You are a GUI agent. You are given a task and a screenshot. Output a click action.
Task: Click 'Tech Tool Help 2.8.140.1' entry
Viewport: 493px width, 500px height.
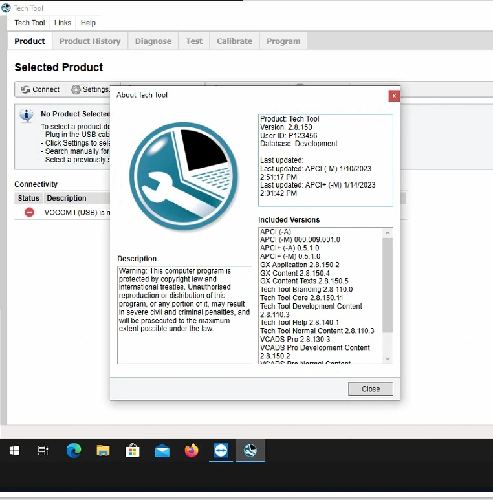coord(300,322)
